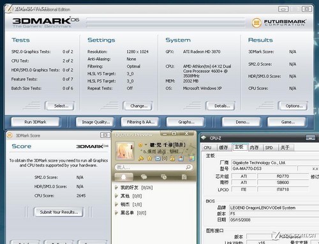Image resolution: width=319 pixels, height=244 pixels.
Task: Open the 缓存 tab in CPU-Z
Action: (x=223, y=148)
